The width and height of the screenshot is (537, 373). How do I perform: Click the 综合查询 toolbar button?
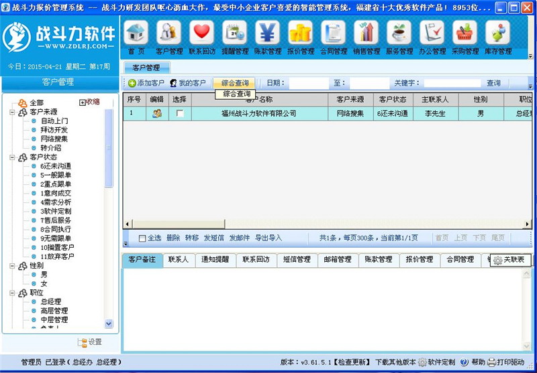234,83
